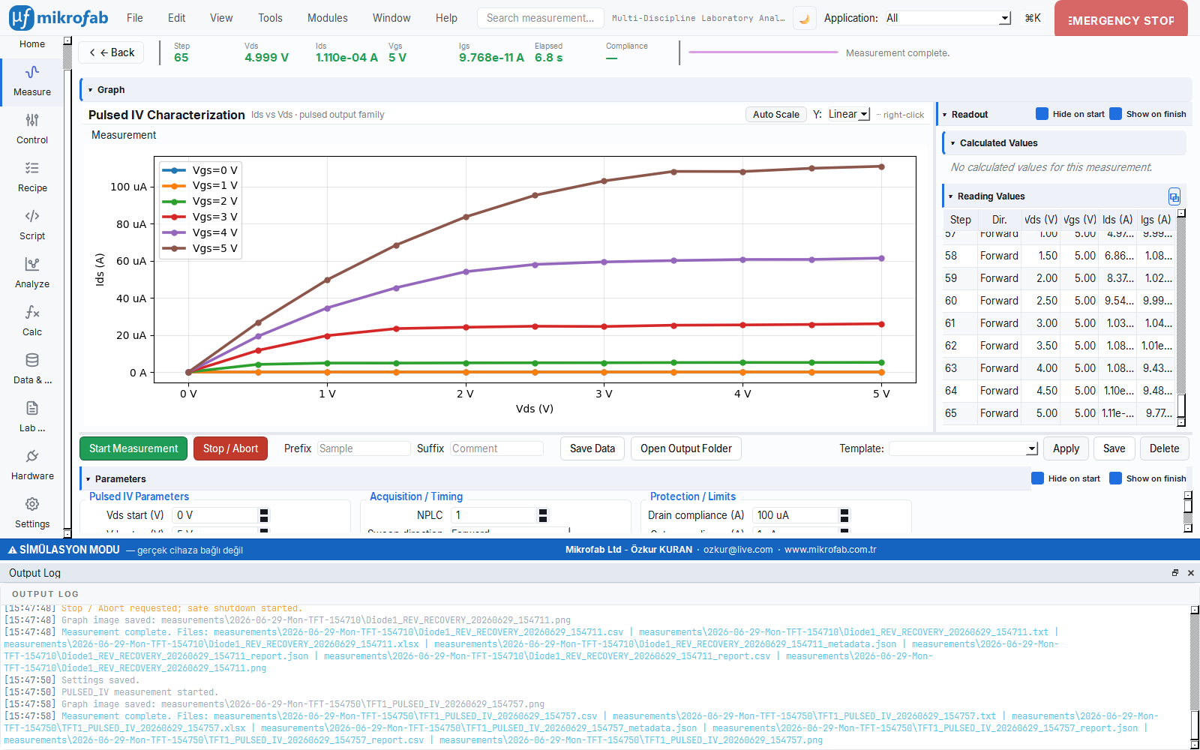The image size is (1200, 750).
Task: Click the Output Log vertical scrollbar
Action: pos(1195,677)
